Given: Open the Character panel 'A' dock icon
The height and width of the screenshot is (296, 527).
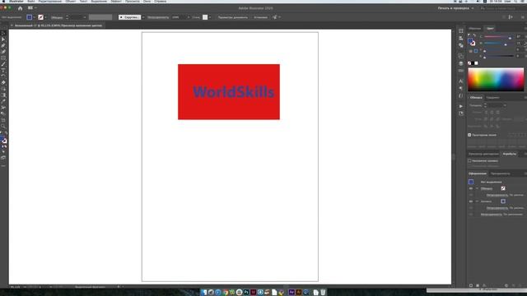Looking at the screenshot, I should (461, 81).
